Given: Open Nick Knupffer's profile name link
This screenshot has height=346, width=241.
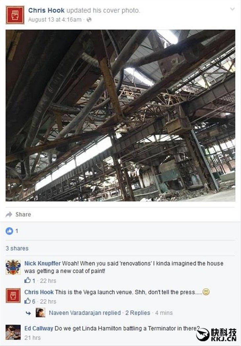Looking at the screenshot, I should tap(42, 263).
